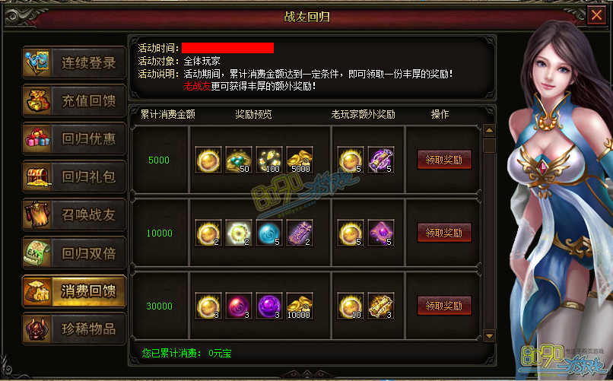Image resolution: width=613 pixels, height=381 pixels.
Task: Click the golden scroll icon in 30000 row
Action: click(381, 306)
